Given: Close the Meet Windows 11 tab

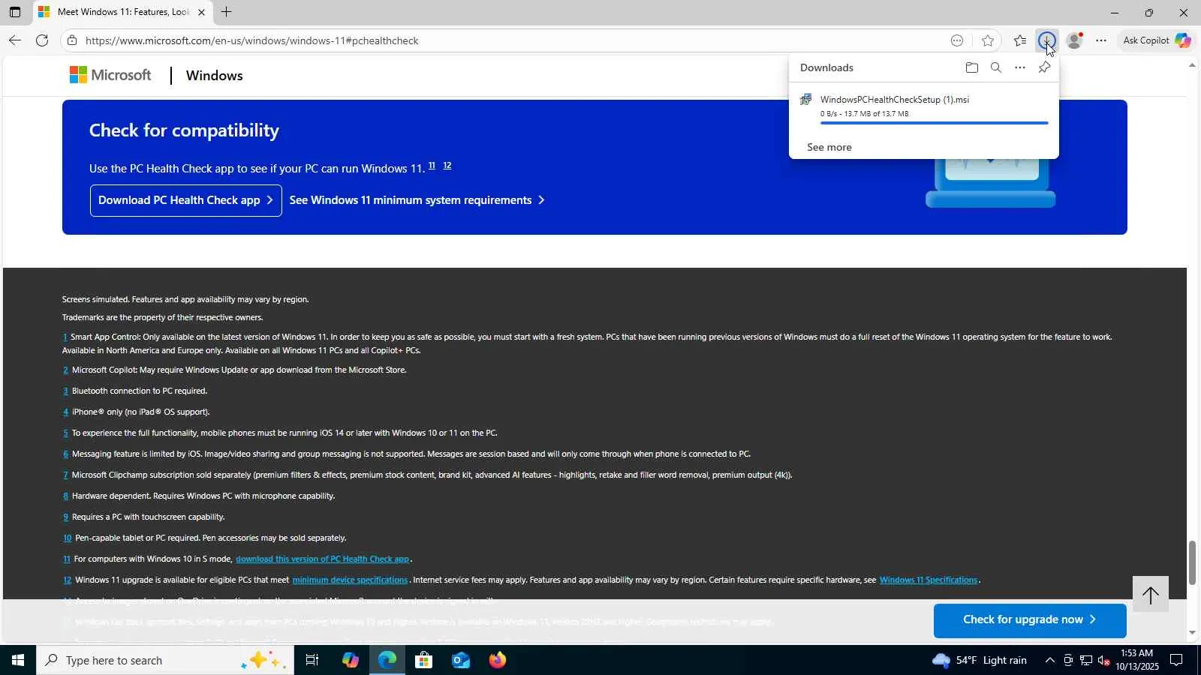Looking at the screenshot, I should 201,12.
